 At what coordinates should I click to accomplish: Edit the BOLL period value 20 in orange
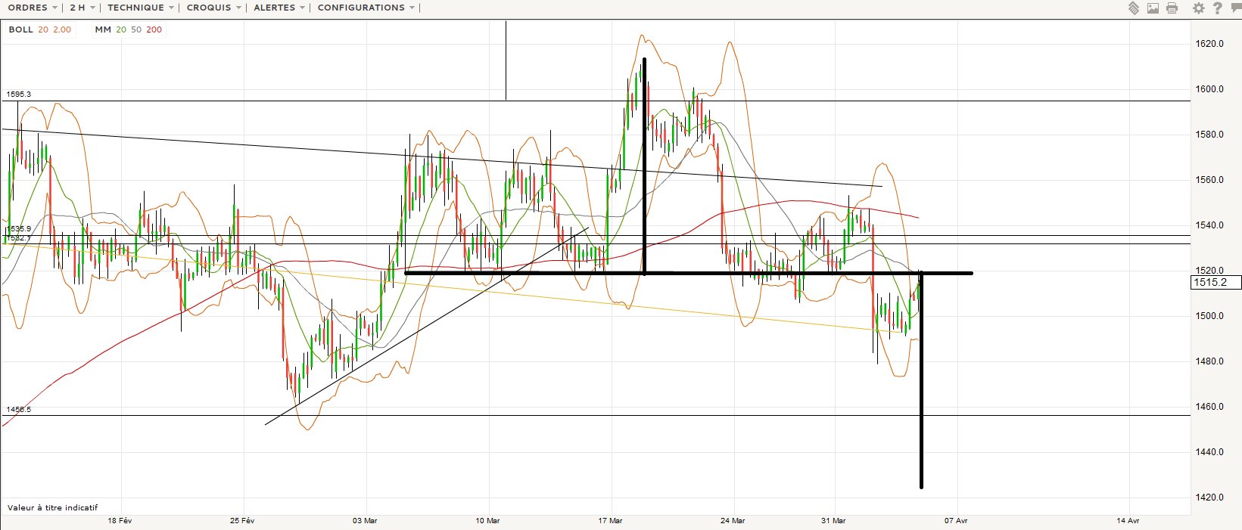point(43,29)
